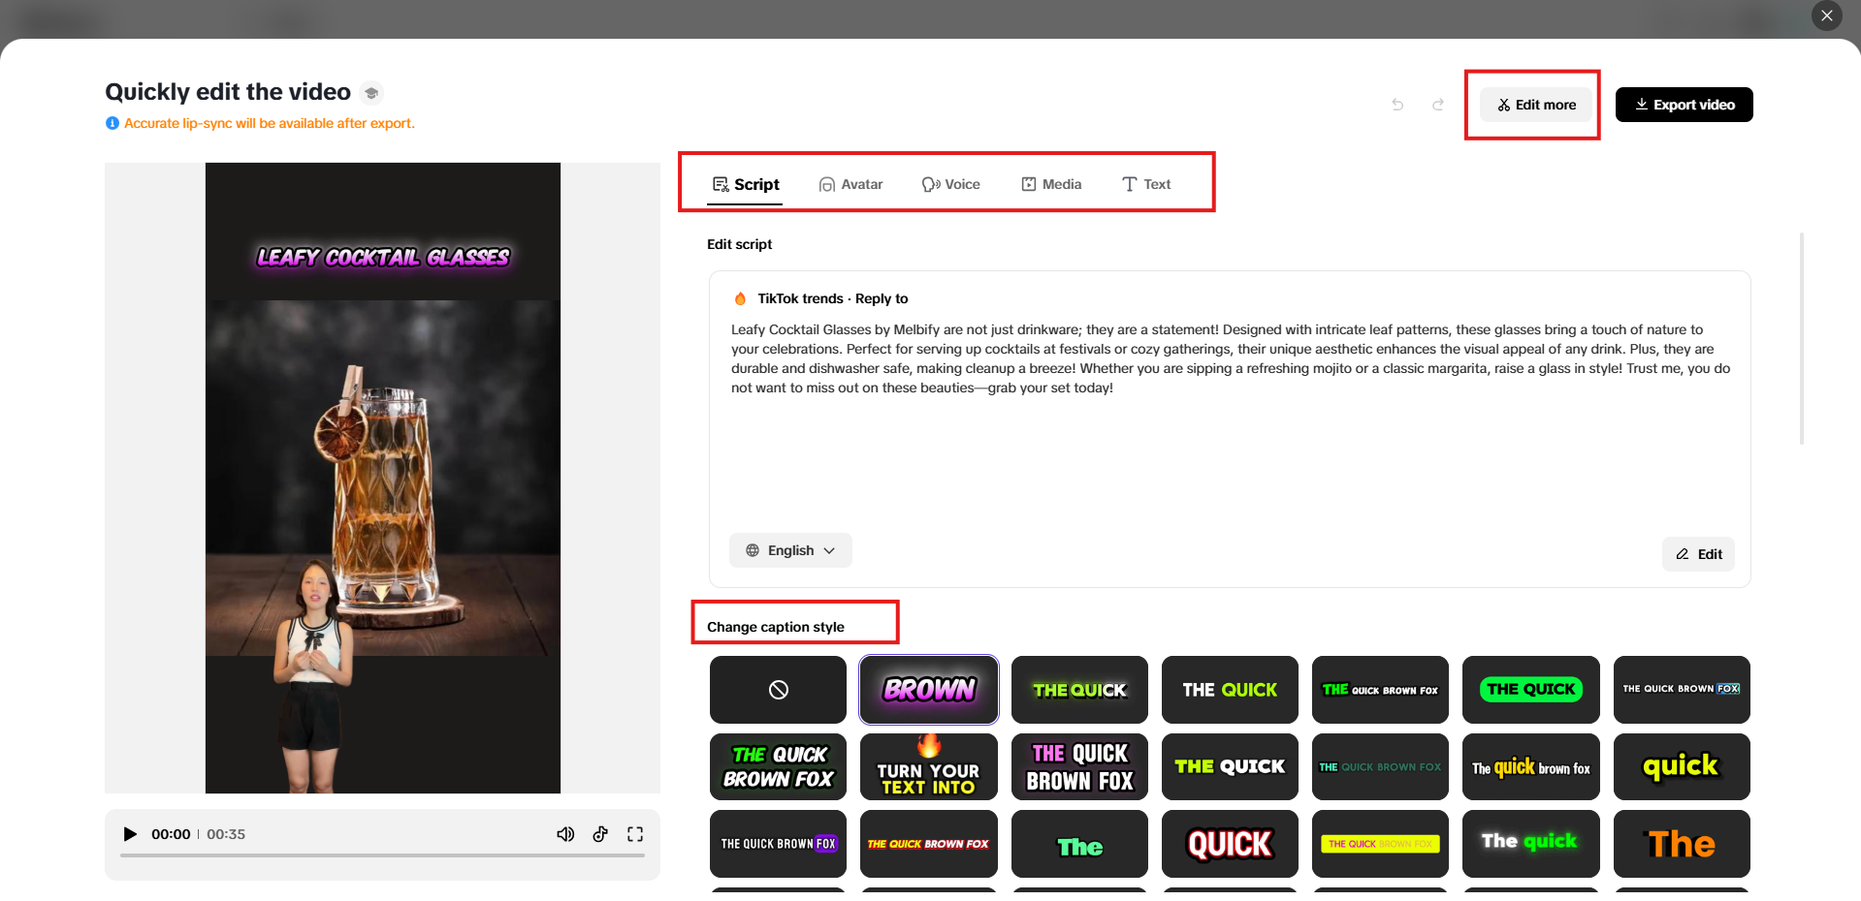Select the no-caption style option
The width and height of the screenshot is (1861, 901).
point(778,690)
